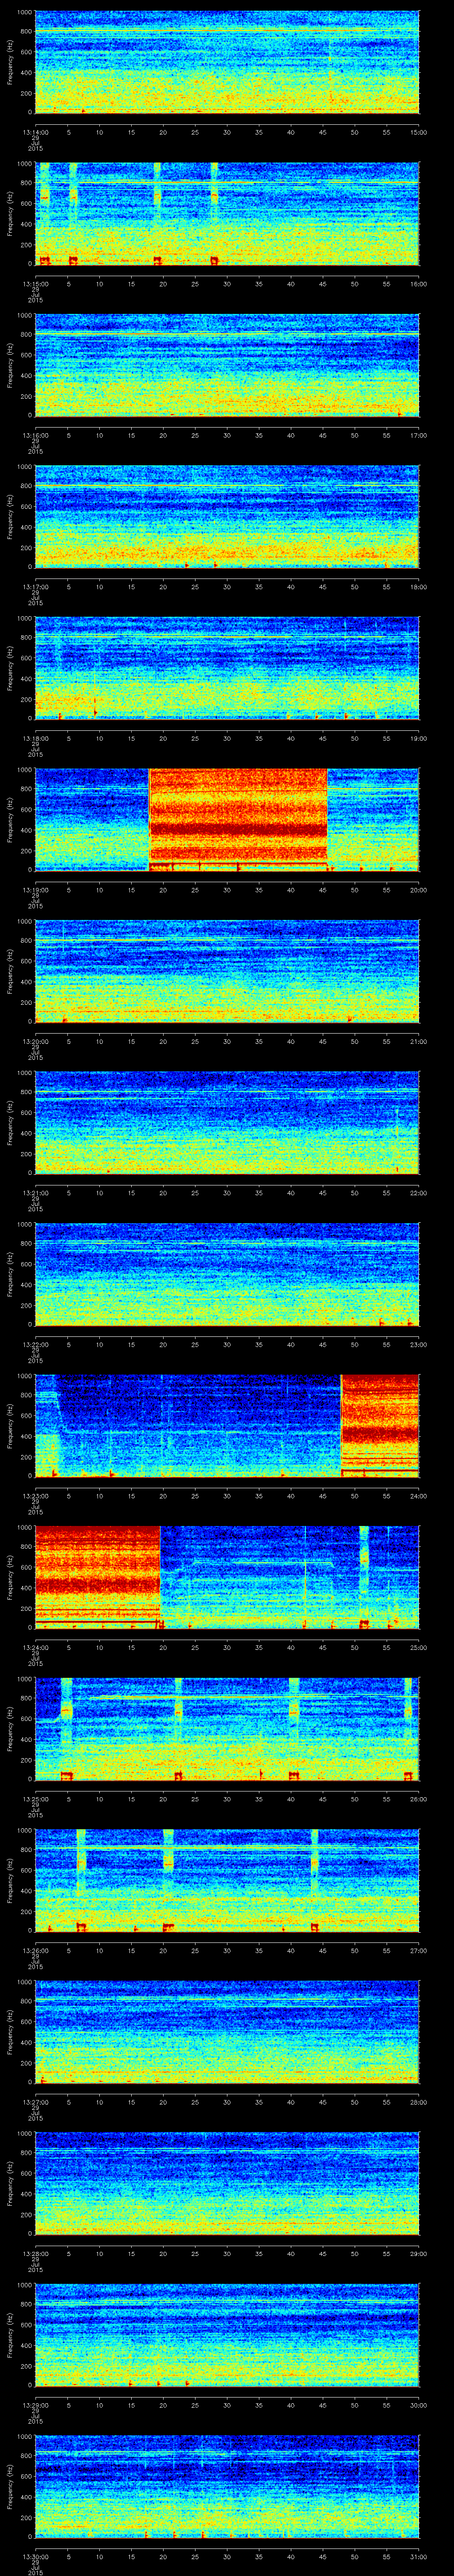Select the spectrogram panel starting at 13:25:00
Viewport: 454px width, 2576px height.
(227, 1728)
